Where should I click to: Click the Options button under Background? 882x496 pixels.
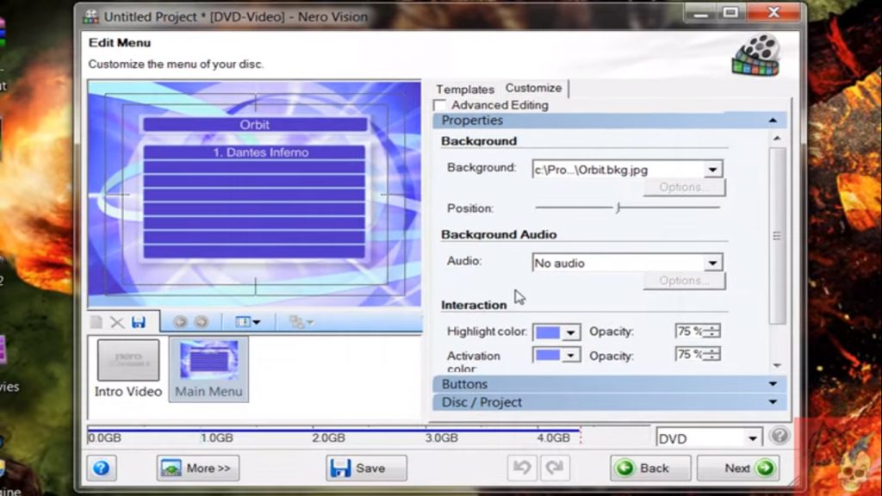(684, 187)
